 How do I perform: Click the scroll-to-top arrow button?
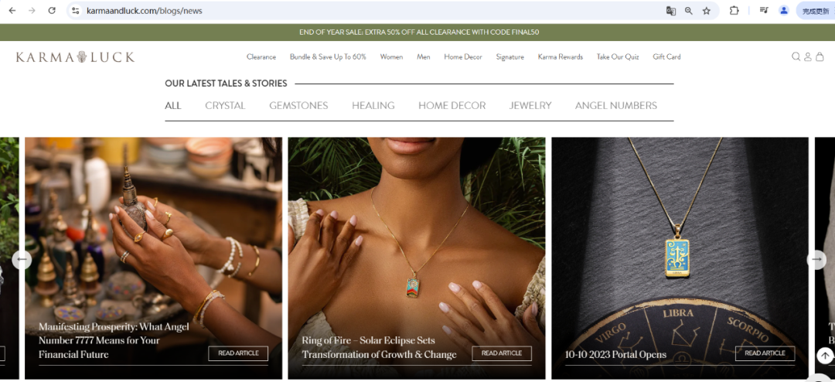click(825, 356)
